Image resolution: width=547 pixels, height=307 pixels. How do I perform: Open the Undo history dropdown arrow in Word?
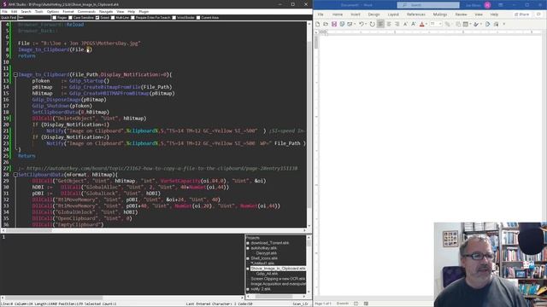coord(366,24)
